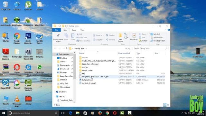The image size is (206, 116).
Task: Click Destop apps in the address path
Action: pos(80,48)
